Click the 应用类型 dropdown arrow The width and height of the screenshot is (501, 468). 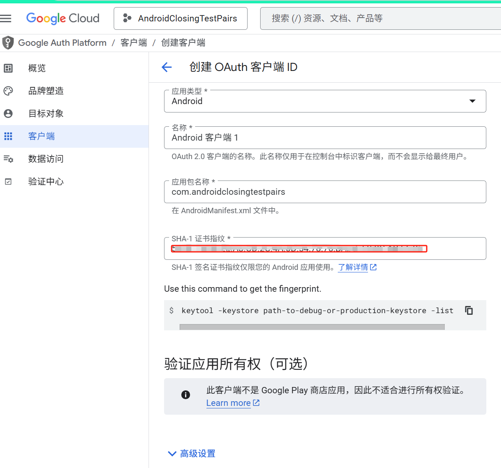[x=472, y=101]
